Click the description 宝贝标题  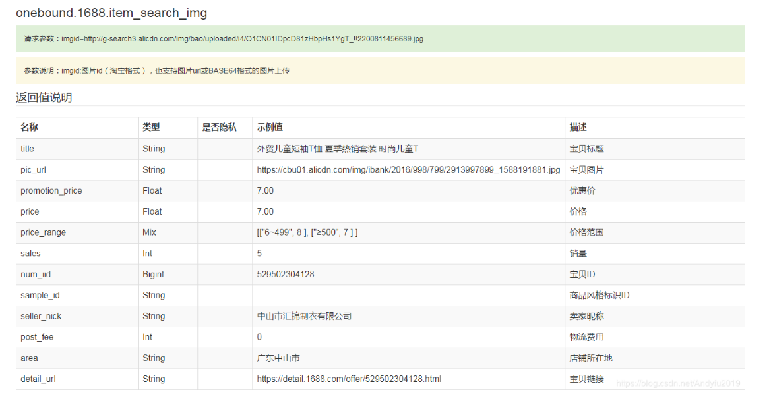[x=586, y=149]
